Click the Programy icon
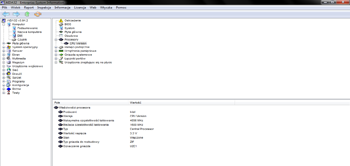Image resolution: width=350 pixels, height=166 pixels. pos(9,81)
